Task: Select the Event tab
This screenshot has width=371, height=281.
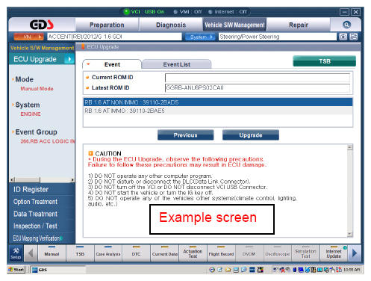Action: click(x=112, y=64)
